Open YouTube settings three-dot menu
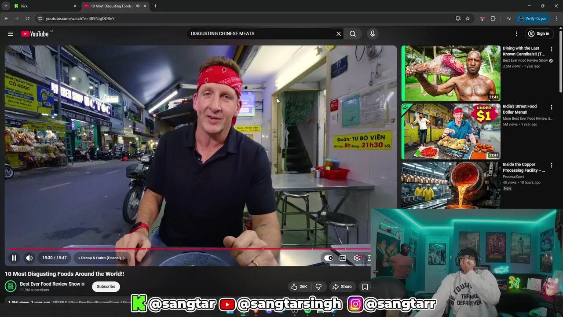The width and height of the screenshot is (563, 317). tap(517, 34)
